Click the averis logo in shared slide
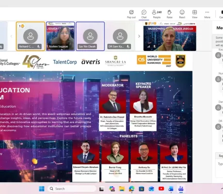The height and width of the screenshot is (194, 223). coord(91,62)
